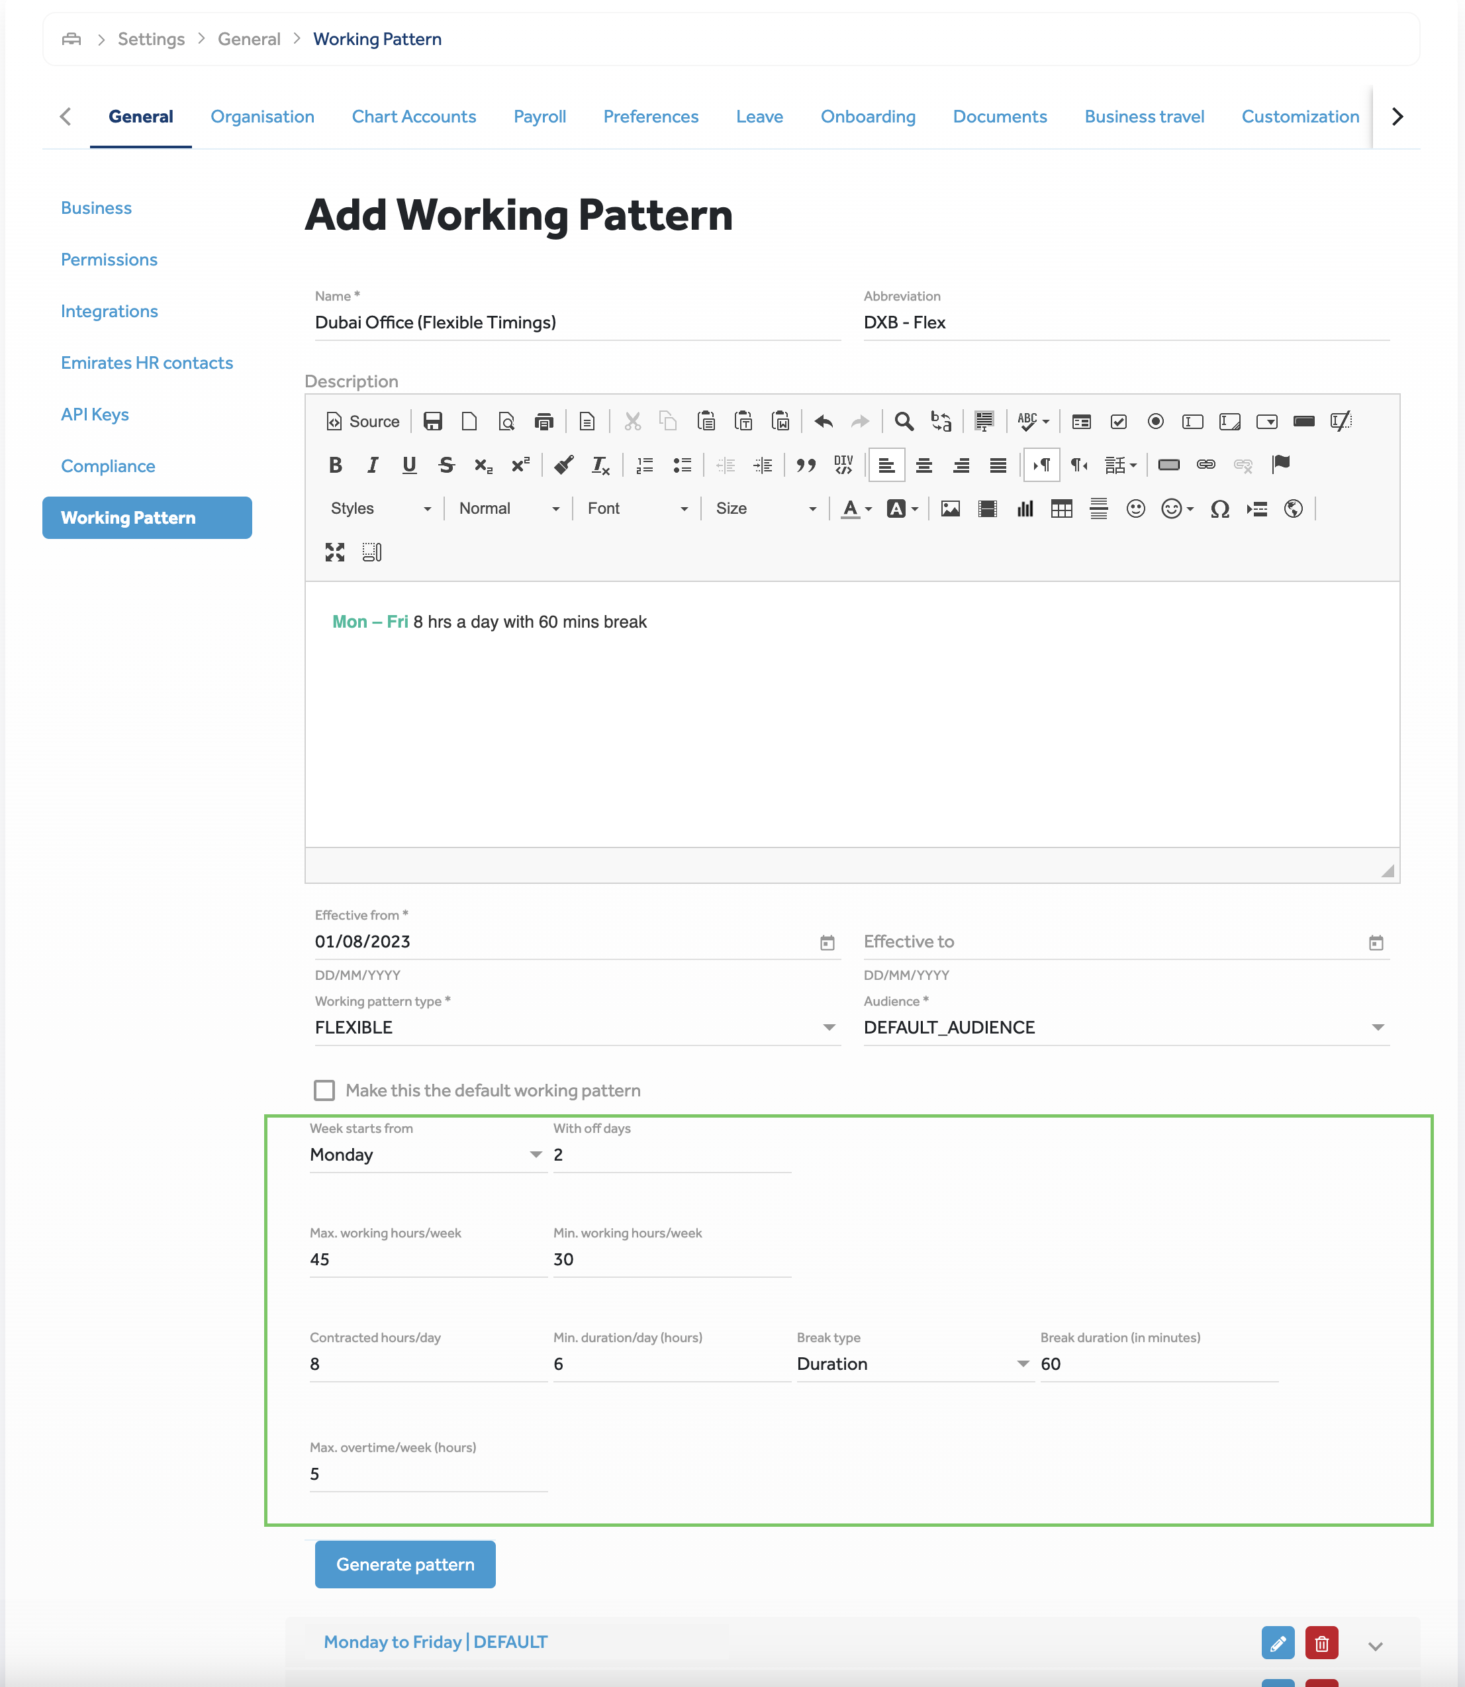The image size is (1465, 1687).
Task: Check Make this the default working pattern
Action: click(x=324, y=1090)
